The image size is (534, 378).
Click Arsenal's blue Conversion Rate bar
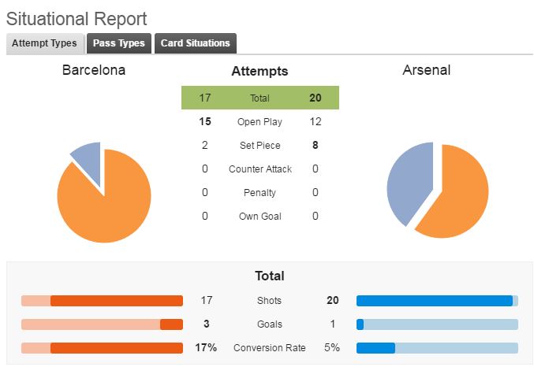pos(375,348)
